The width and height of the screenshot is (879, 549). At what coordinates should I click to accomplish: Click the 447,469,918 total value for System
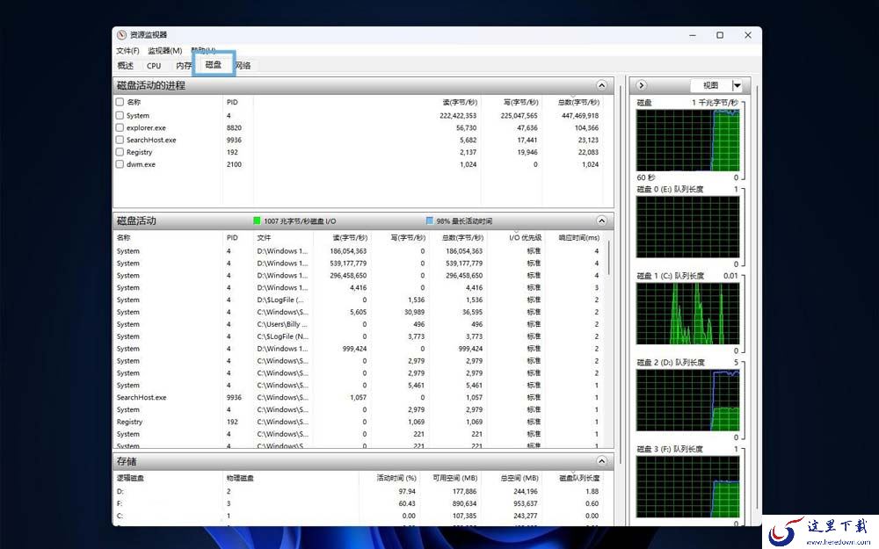pyautogui.click(x=580, y=115)
